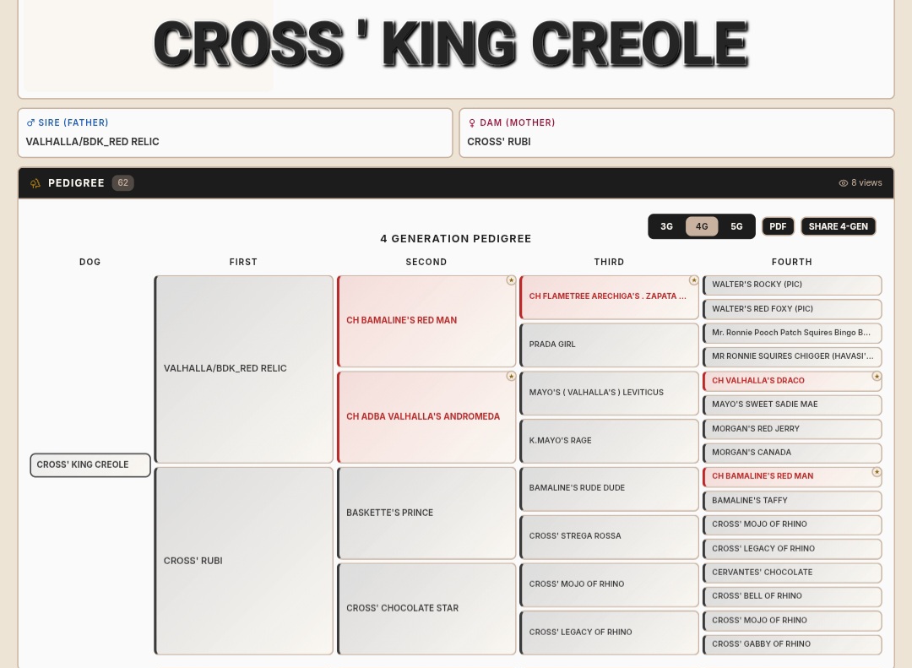The height and width of the screenshot is (668, 912).
Task: Click star badge on CH FLAMETREE ARECHIGA'S ZAPATA
Action: coord(693,280)
